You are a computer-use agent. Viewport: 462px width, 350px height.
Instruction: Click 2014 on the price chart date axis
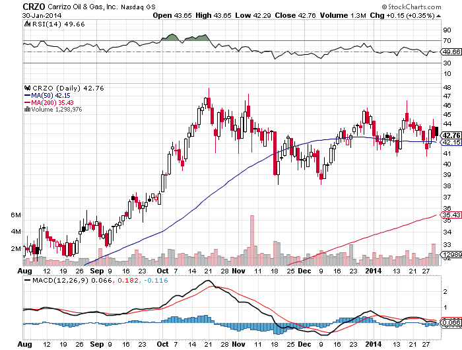point(374,271)
